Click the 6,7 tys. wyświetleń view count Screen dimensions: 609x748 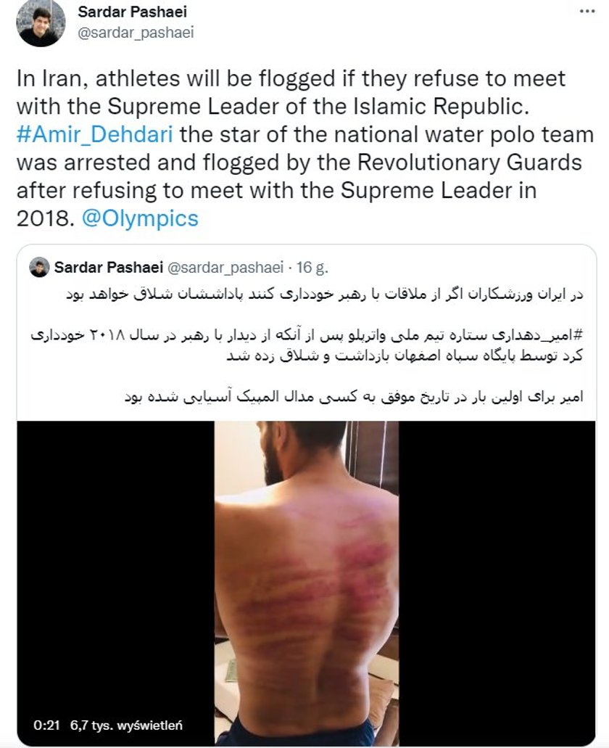click(x=126, y=725)
